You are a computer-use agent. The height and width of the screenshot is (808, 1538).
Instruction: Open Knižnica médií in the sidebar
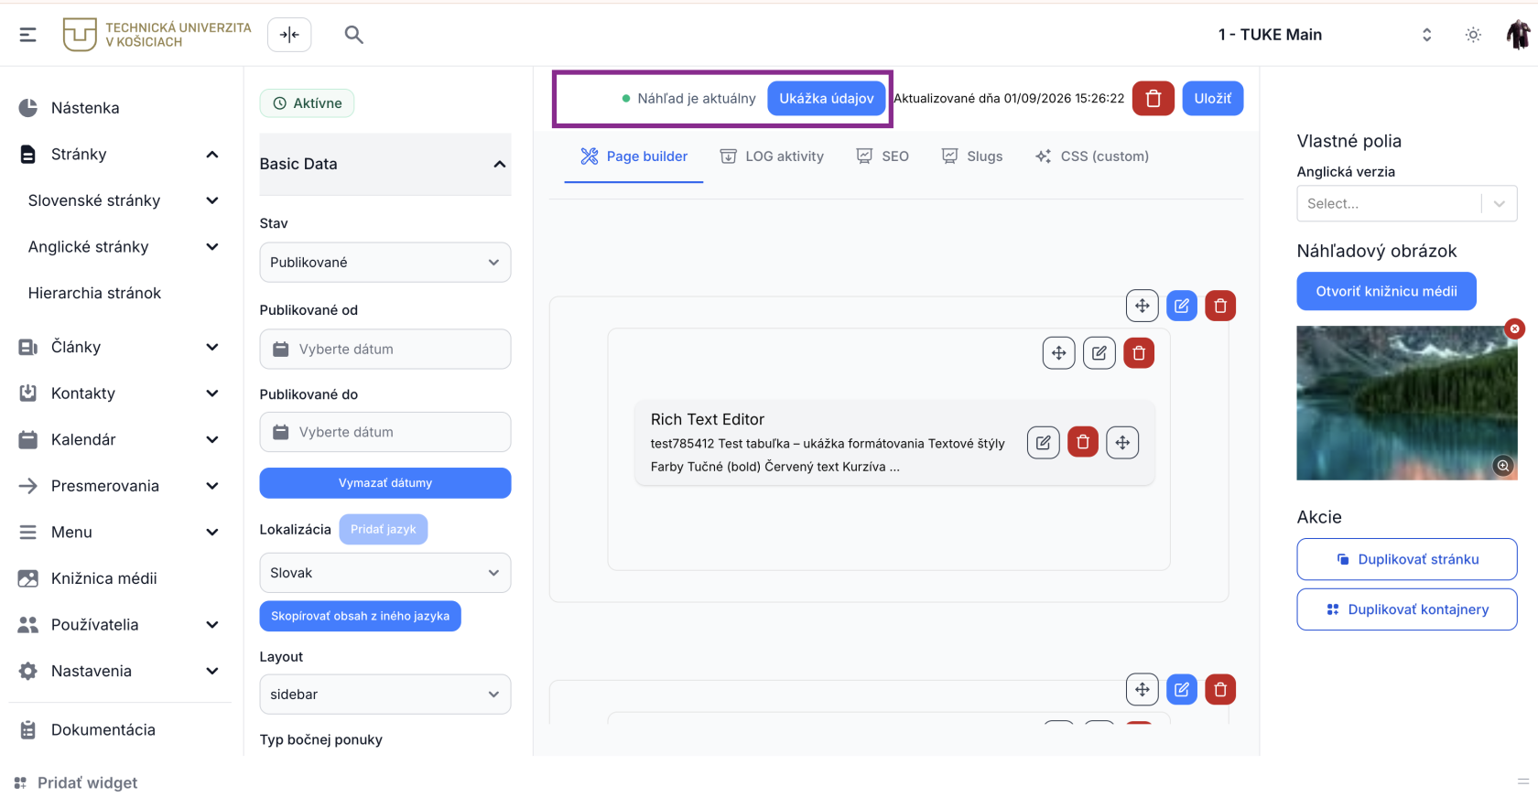(103, 578)
